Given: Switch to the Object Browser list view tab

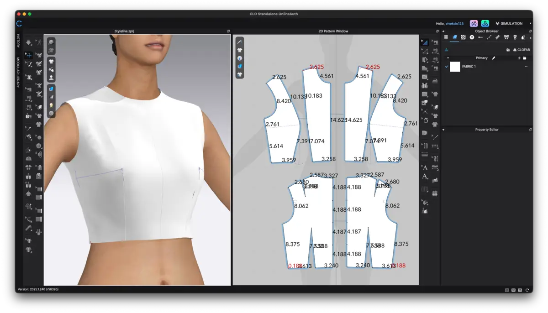Looking at the screenshot, I should pyautogui.click(x=446, y=37).
